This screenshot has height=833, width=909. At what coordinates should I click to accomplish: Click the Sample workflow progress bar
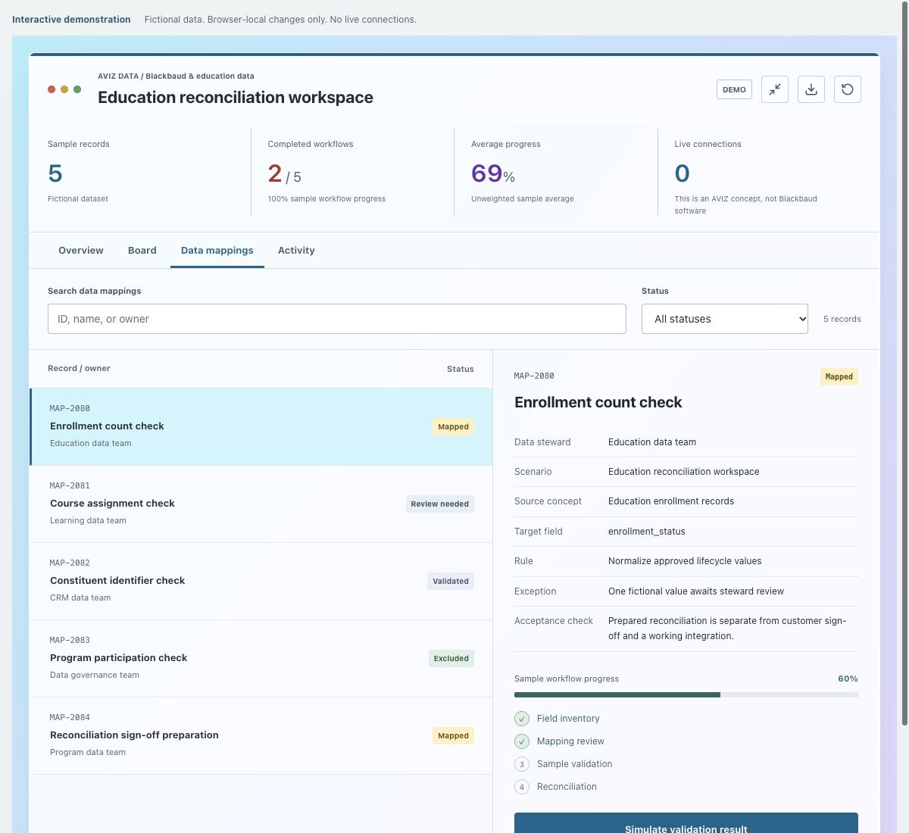point(686,694)
